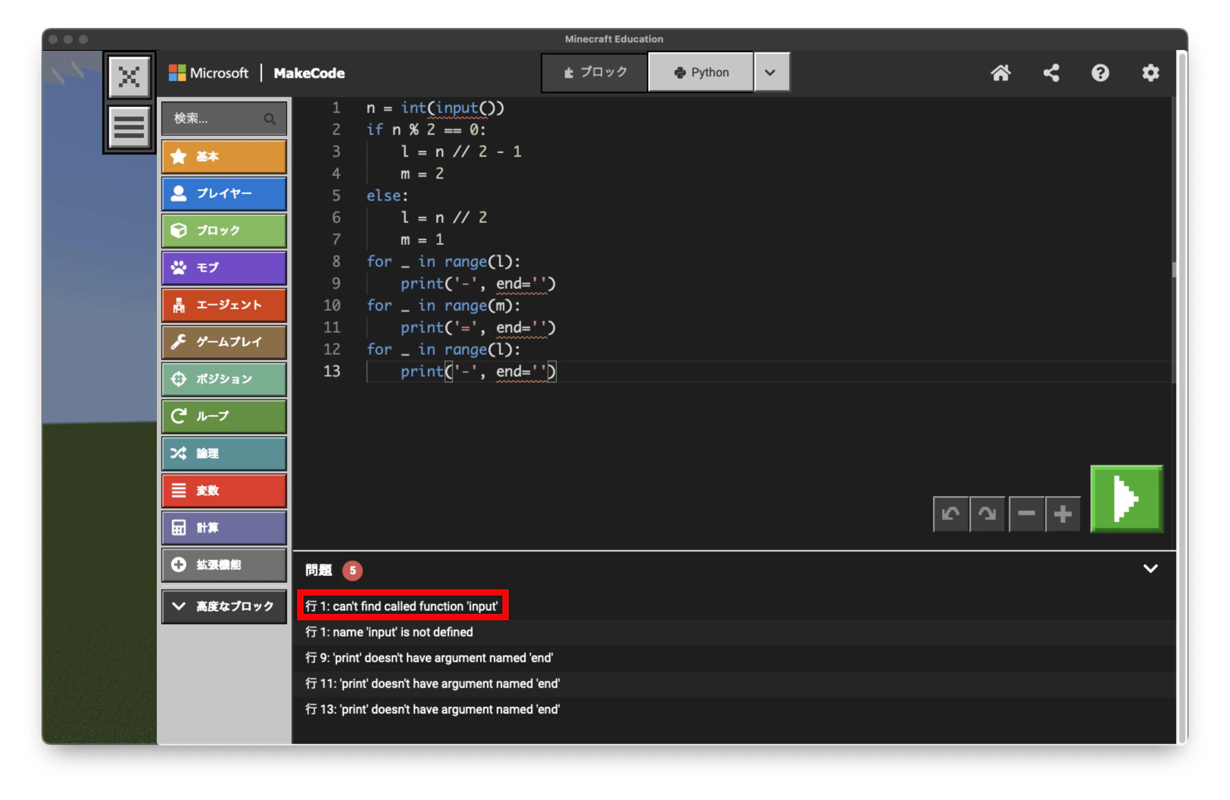The width and height of the screenshot is (1230, 800).
Task: Open the プレイヤー category
Action: coord(224,194)
